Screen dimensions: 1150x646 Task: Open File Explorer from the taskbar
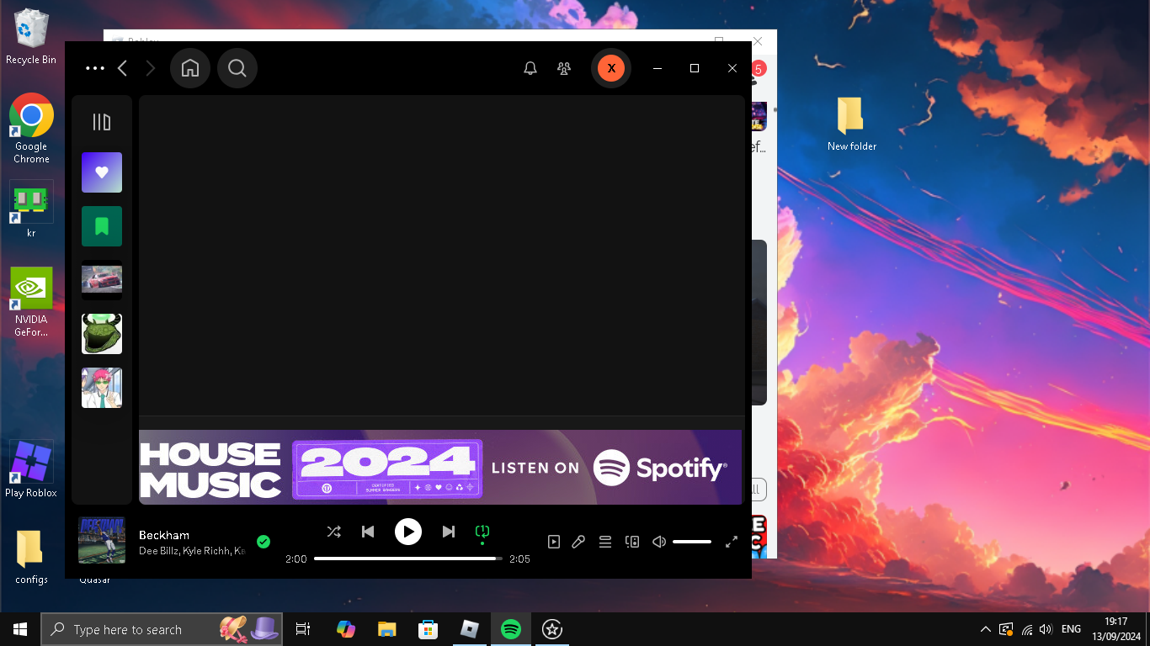click(x=386, y=629)
